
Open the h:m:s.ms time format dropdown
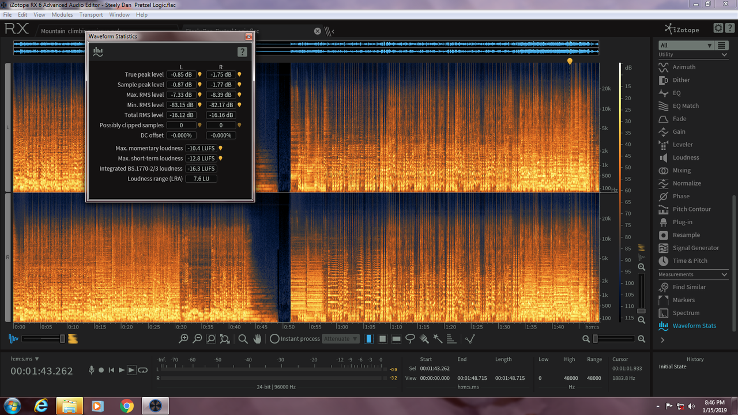[x=24, y=359]
